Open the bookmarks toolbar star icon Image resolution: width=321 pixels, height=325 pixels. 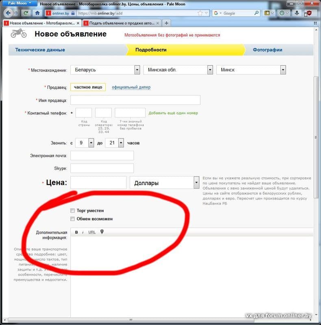coord(267,13)
